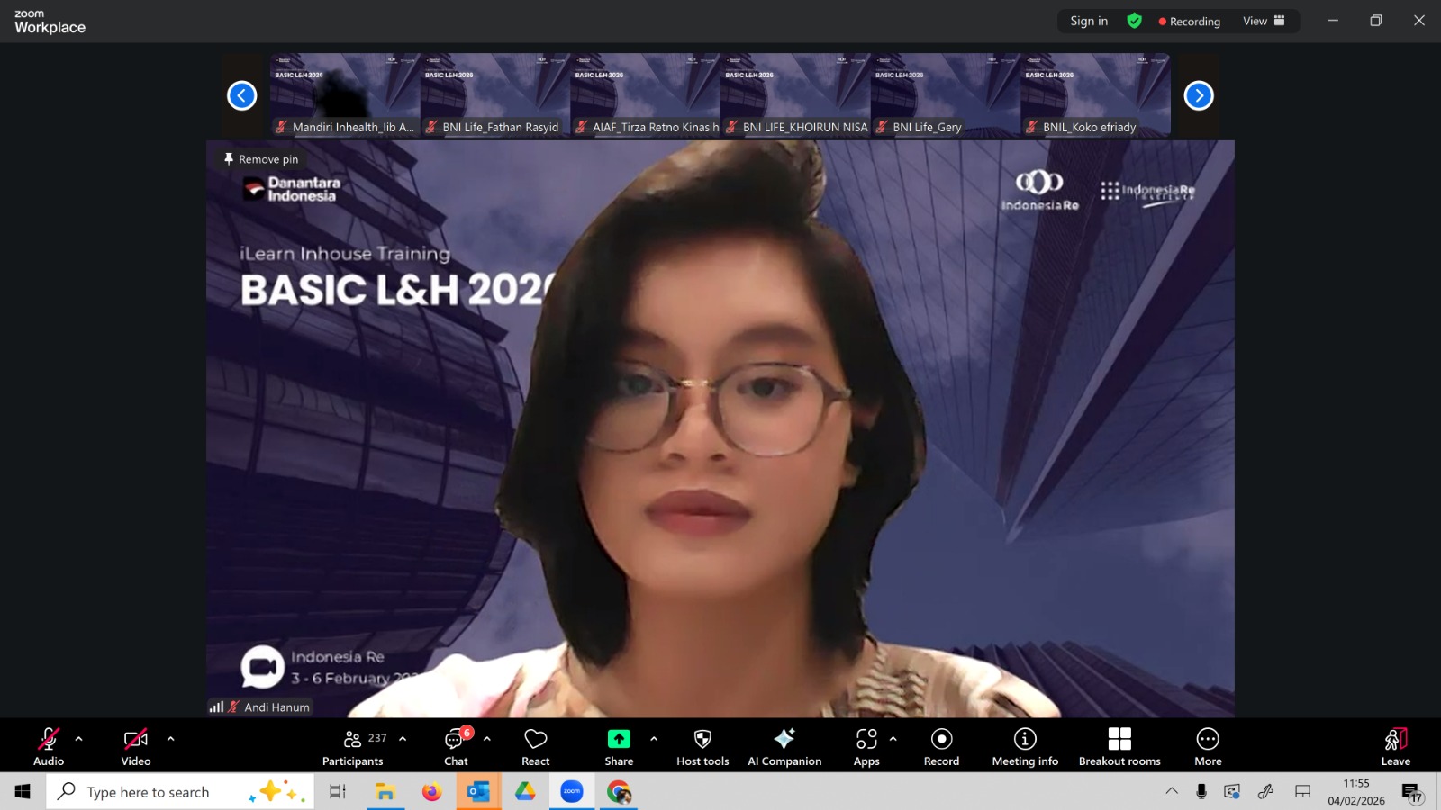Click Sign in at the top
Image resolution: width=1441 pixels, height=810 pixels.
[x=1089, y=21]
